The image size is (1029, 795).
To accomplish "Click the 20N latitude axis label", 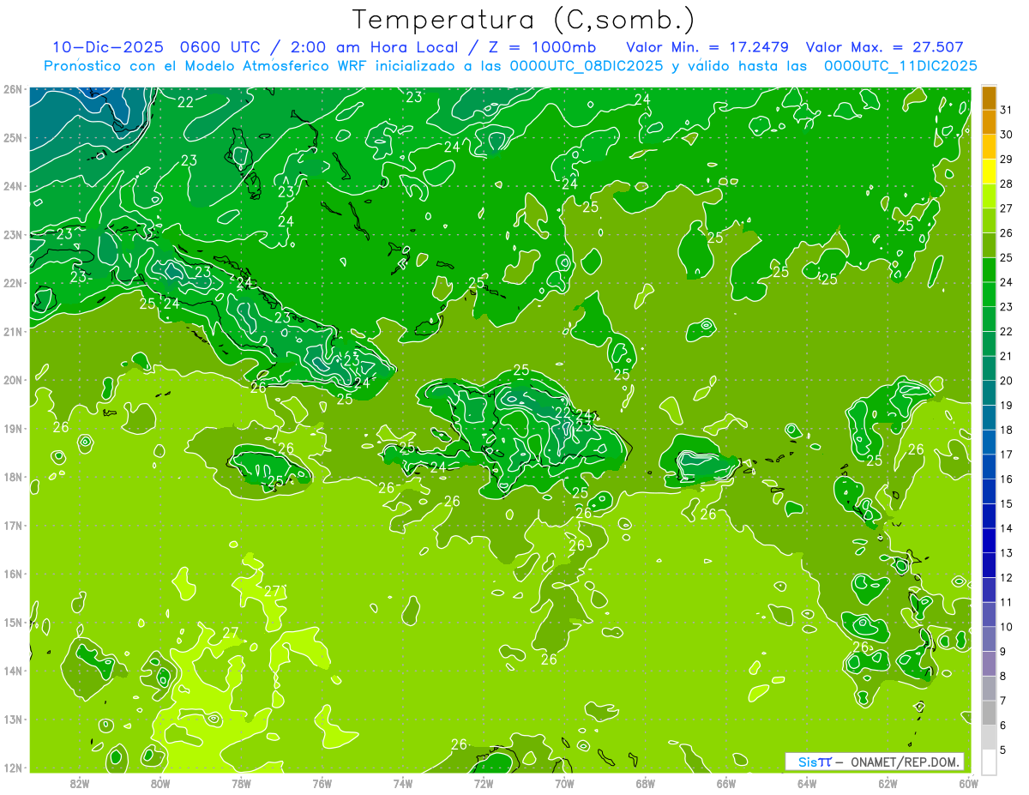I will [13, 380].
